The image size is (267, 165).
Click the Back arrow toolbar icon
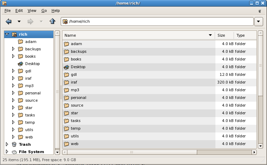coord(9,22)
